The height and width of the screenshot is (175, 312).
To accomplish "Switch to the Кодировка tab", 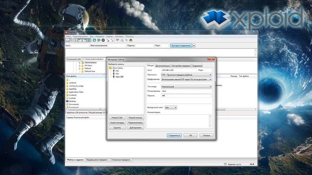I will [x=197, y=66].
